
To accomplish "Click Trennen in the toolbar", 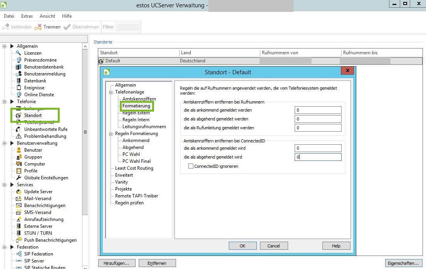I will click(x=47, y=27).
